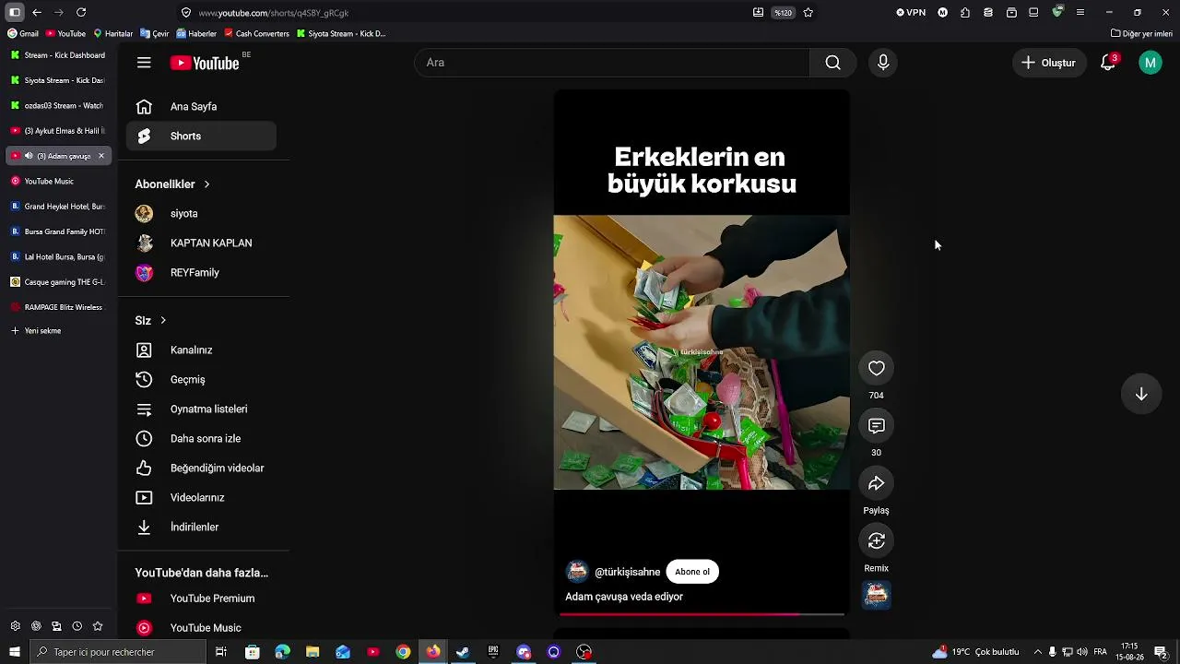Bookmark this page with the star icon

click(x=808, y=13)
